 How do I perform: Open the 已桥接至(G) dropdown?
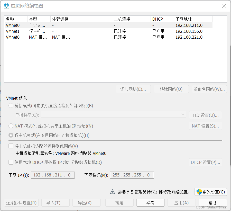[x=114, y=114]
